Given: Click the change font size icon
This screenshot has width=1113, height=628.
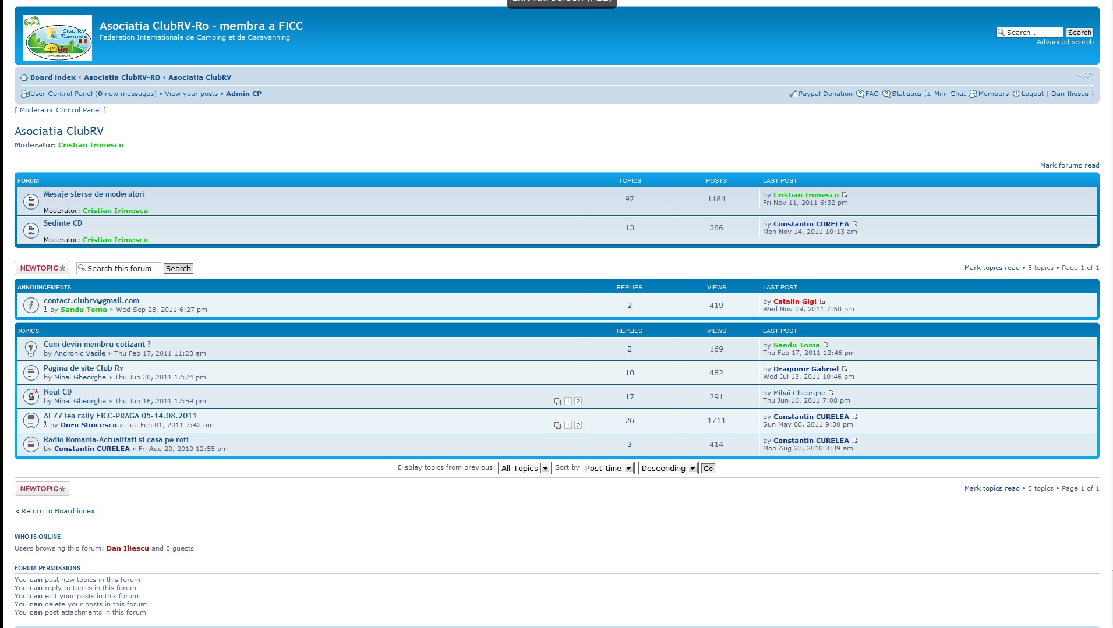Looking at the screenshot, I should pyautogui.click(x=1084, y=76).
